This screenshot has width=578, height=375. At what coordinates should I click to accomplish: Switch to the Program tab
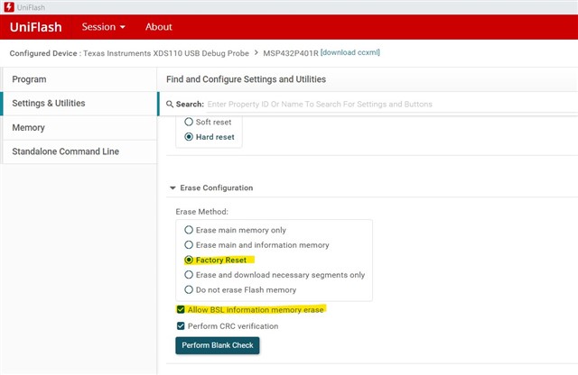[79, 79]
